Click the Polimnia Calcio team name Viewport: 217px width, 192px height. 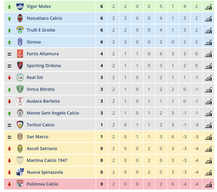click(x=42, y=184)
